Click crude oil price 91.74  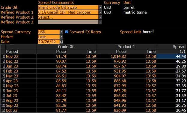[x=61, y=56]
